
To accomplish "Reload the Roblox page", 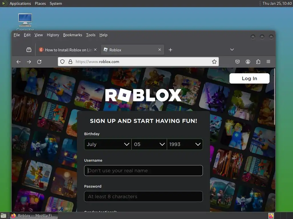I will coord(39,62).
